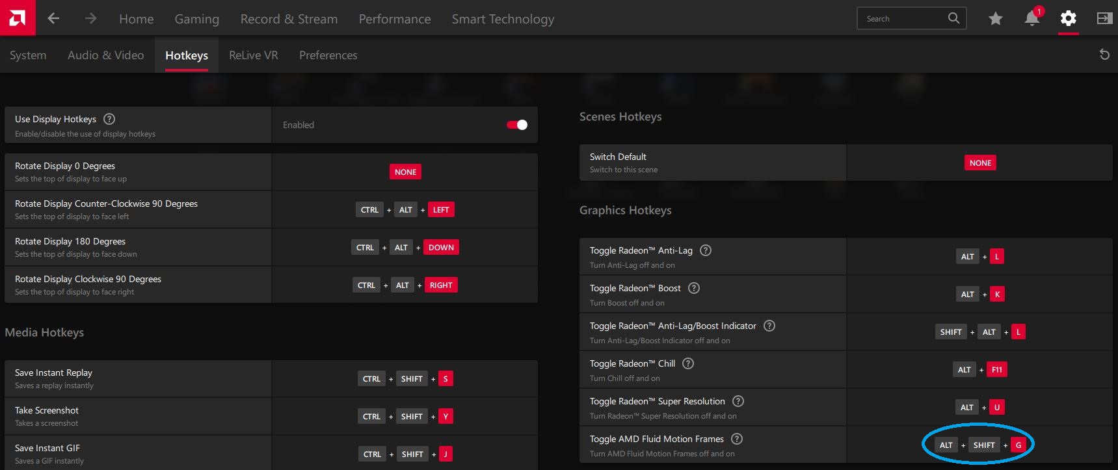The width and height of the screenshot is (1118, 470).
Task: Disable the Use Display Hotkeys switch
Action: (x=517, y=125)
